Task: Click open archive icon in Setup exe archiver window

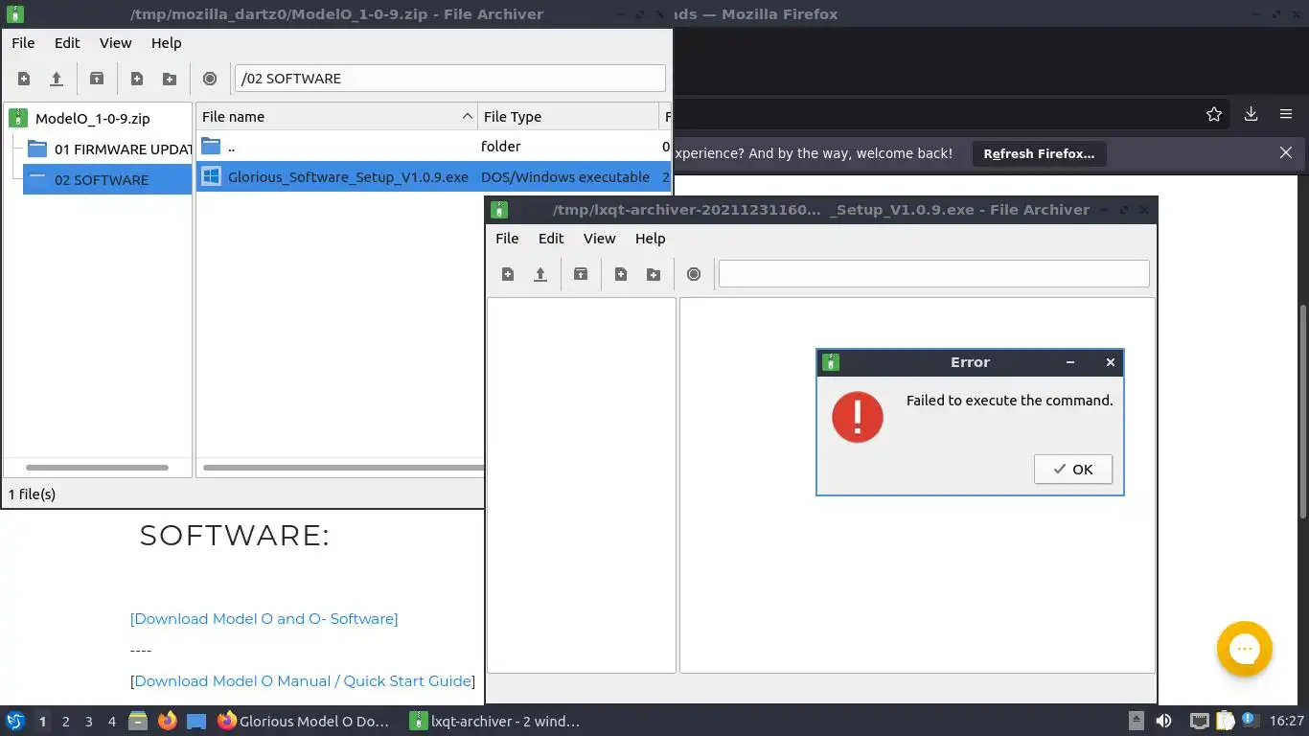Action: [540, 274]
